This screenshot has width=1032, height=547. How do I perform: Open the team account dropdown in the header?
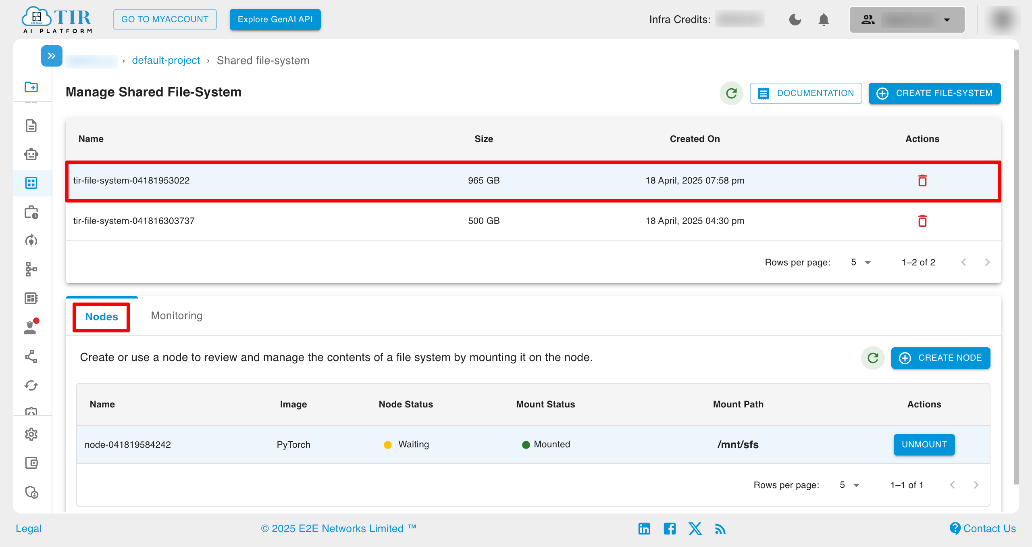tap(907, 19)
